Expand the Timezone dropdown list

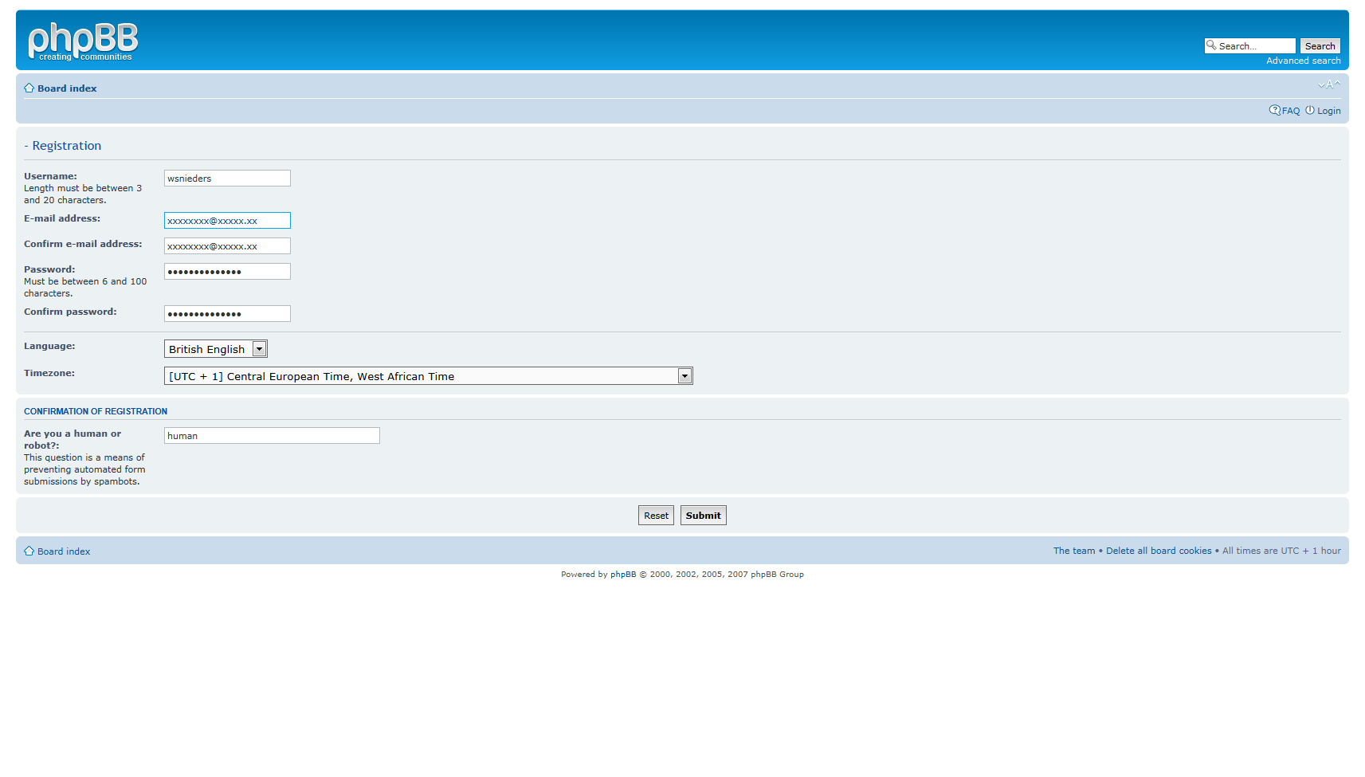[684, 376]
